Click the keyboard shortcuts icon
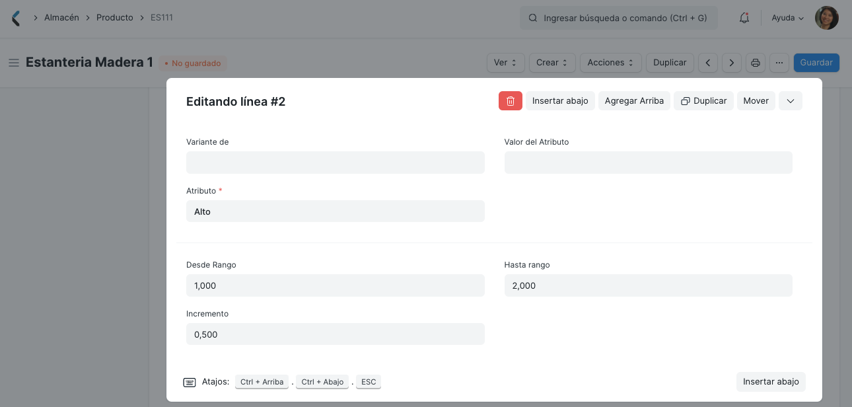This screenshot has width=852, height=407. click(x=190, y=382)
